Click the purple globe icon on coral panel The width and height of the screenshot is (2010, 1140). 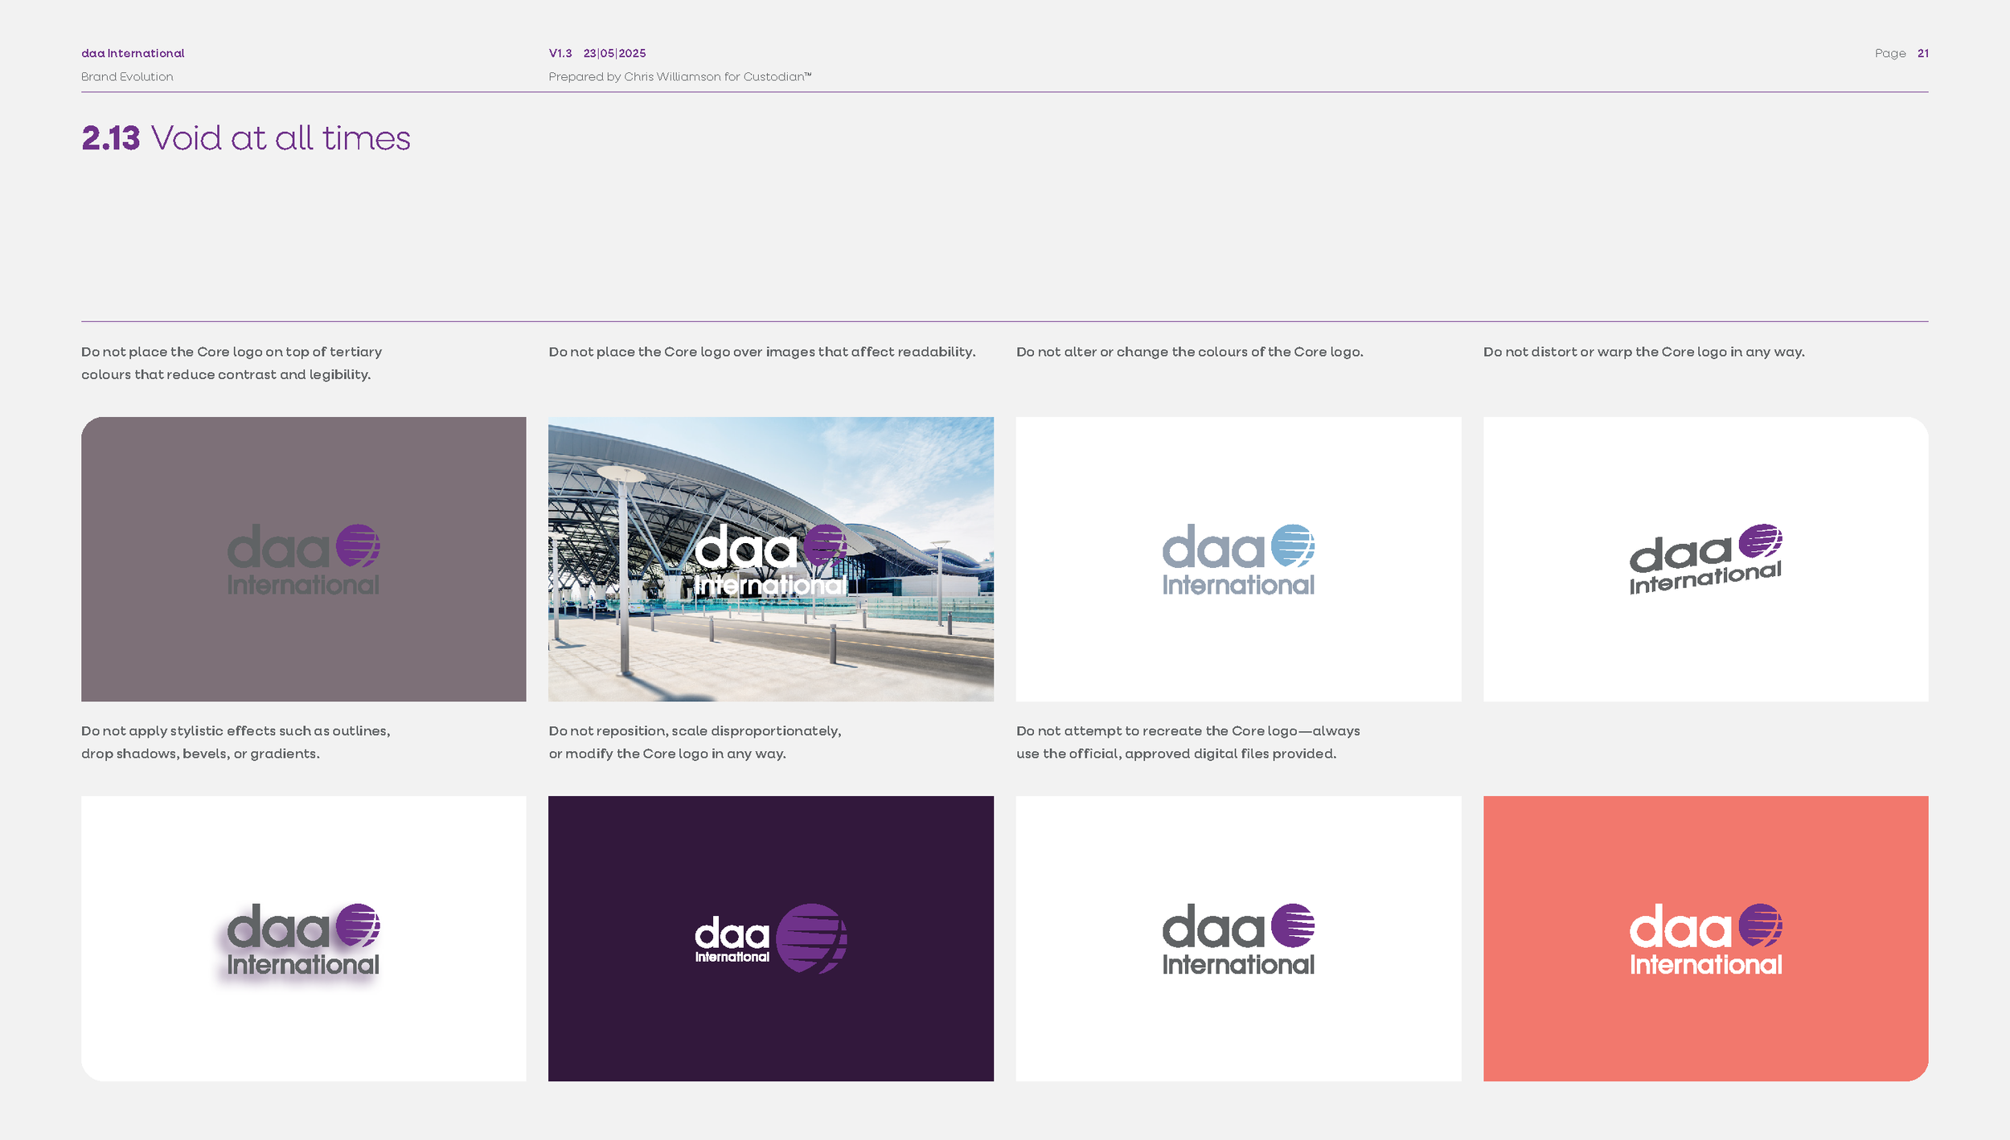(x=1760, y=925)
